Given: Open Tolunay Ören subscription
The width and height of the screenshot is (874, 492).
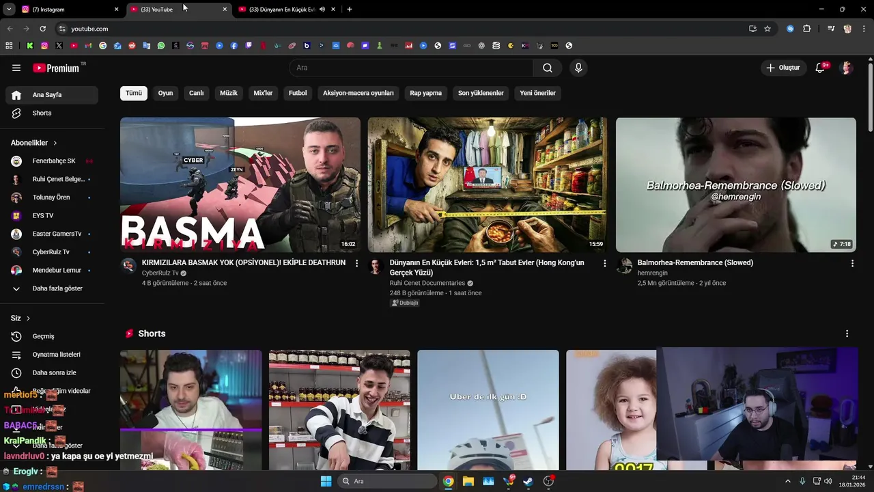Looking at the screenshot, I should [52, 197].
